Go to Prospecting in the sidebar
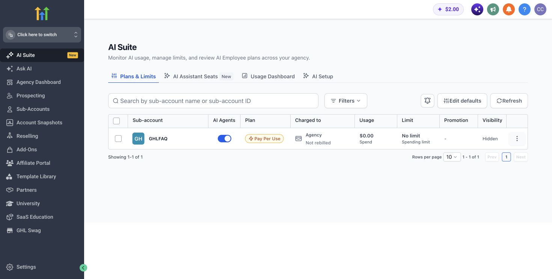Viewport: 552px width, 279px height. (x=42, y=95)
